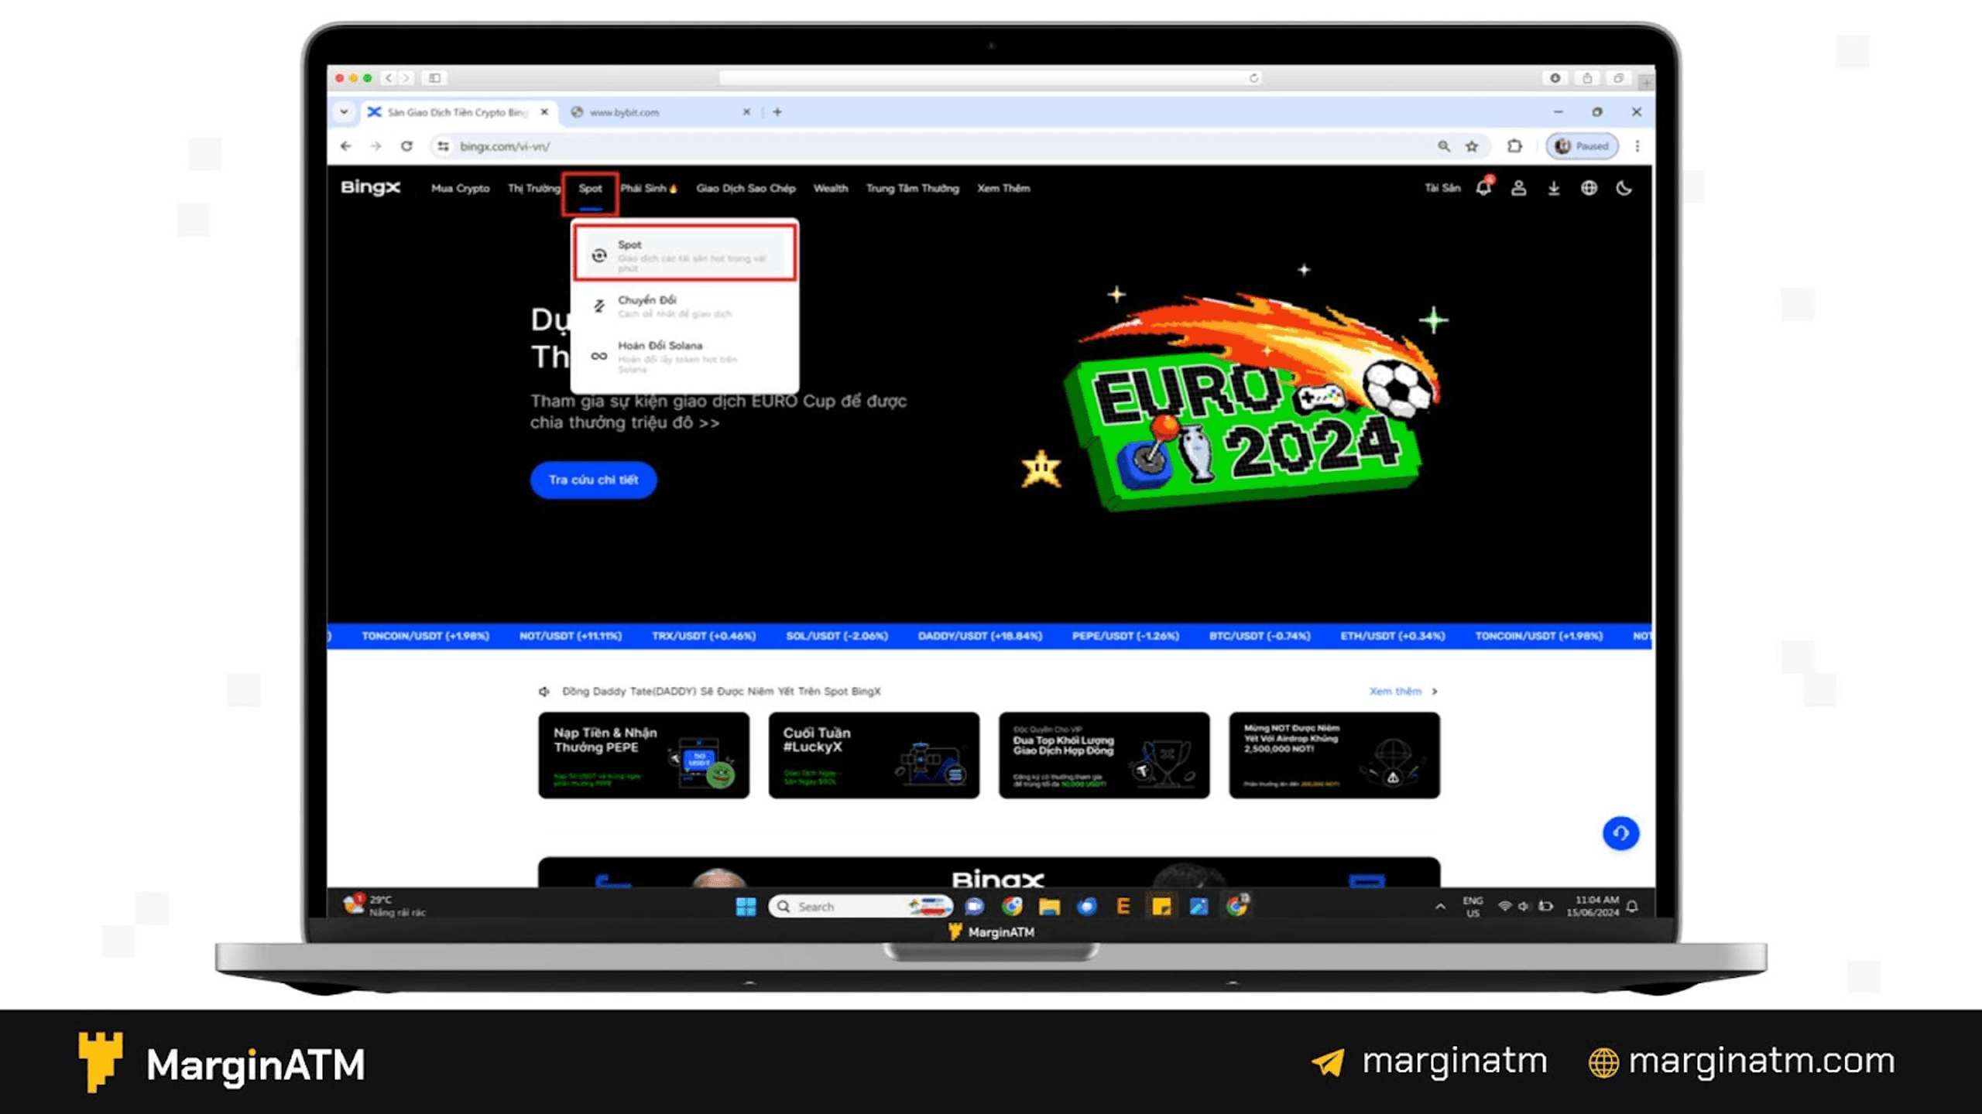Viewport: 1982px width, 1114px height.
Task: Close the BingX browser tab
Action: coord(544,112)
